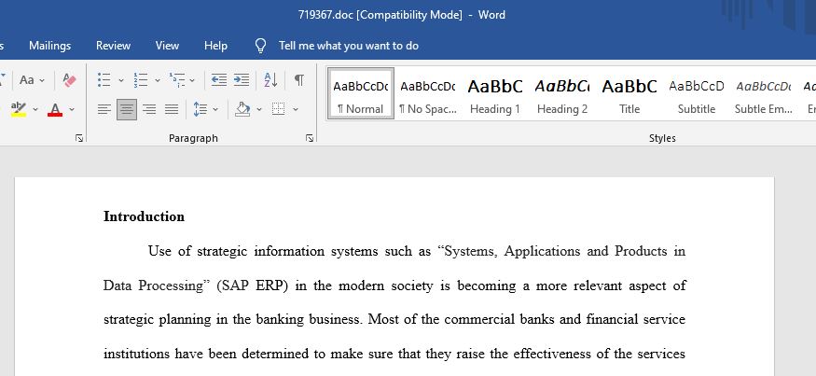The image size is (816, 376).
Task: Click the Clear All Formatting eraser icon
Action: point(69,80)
